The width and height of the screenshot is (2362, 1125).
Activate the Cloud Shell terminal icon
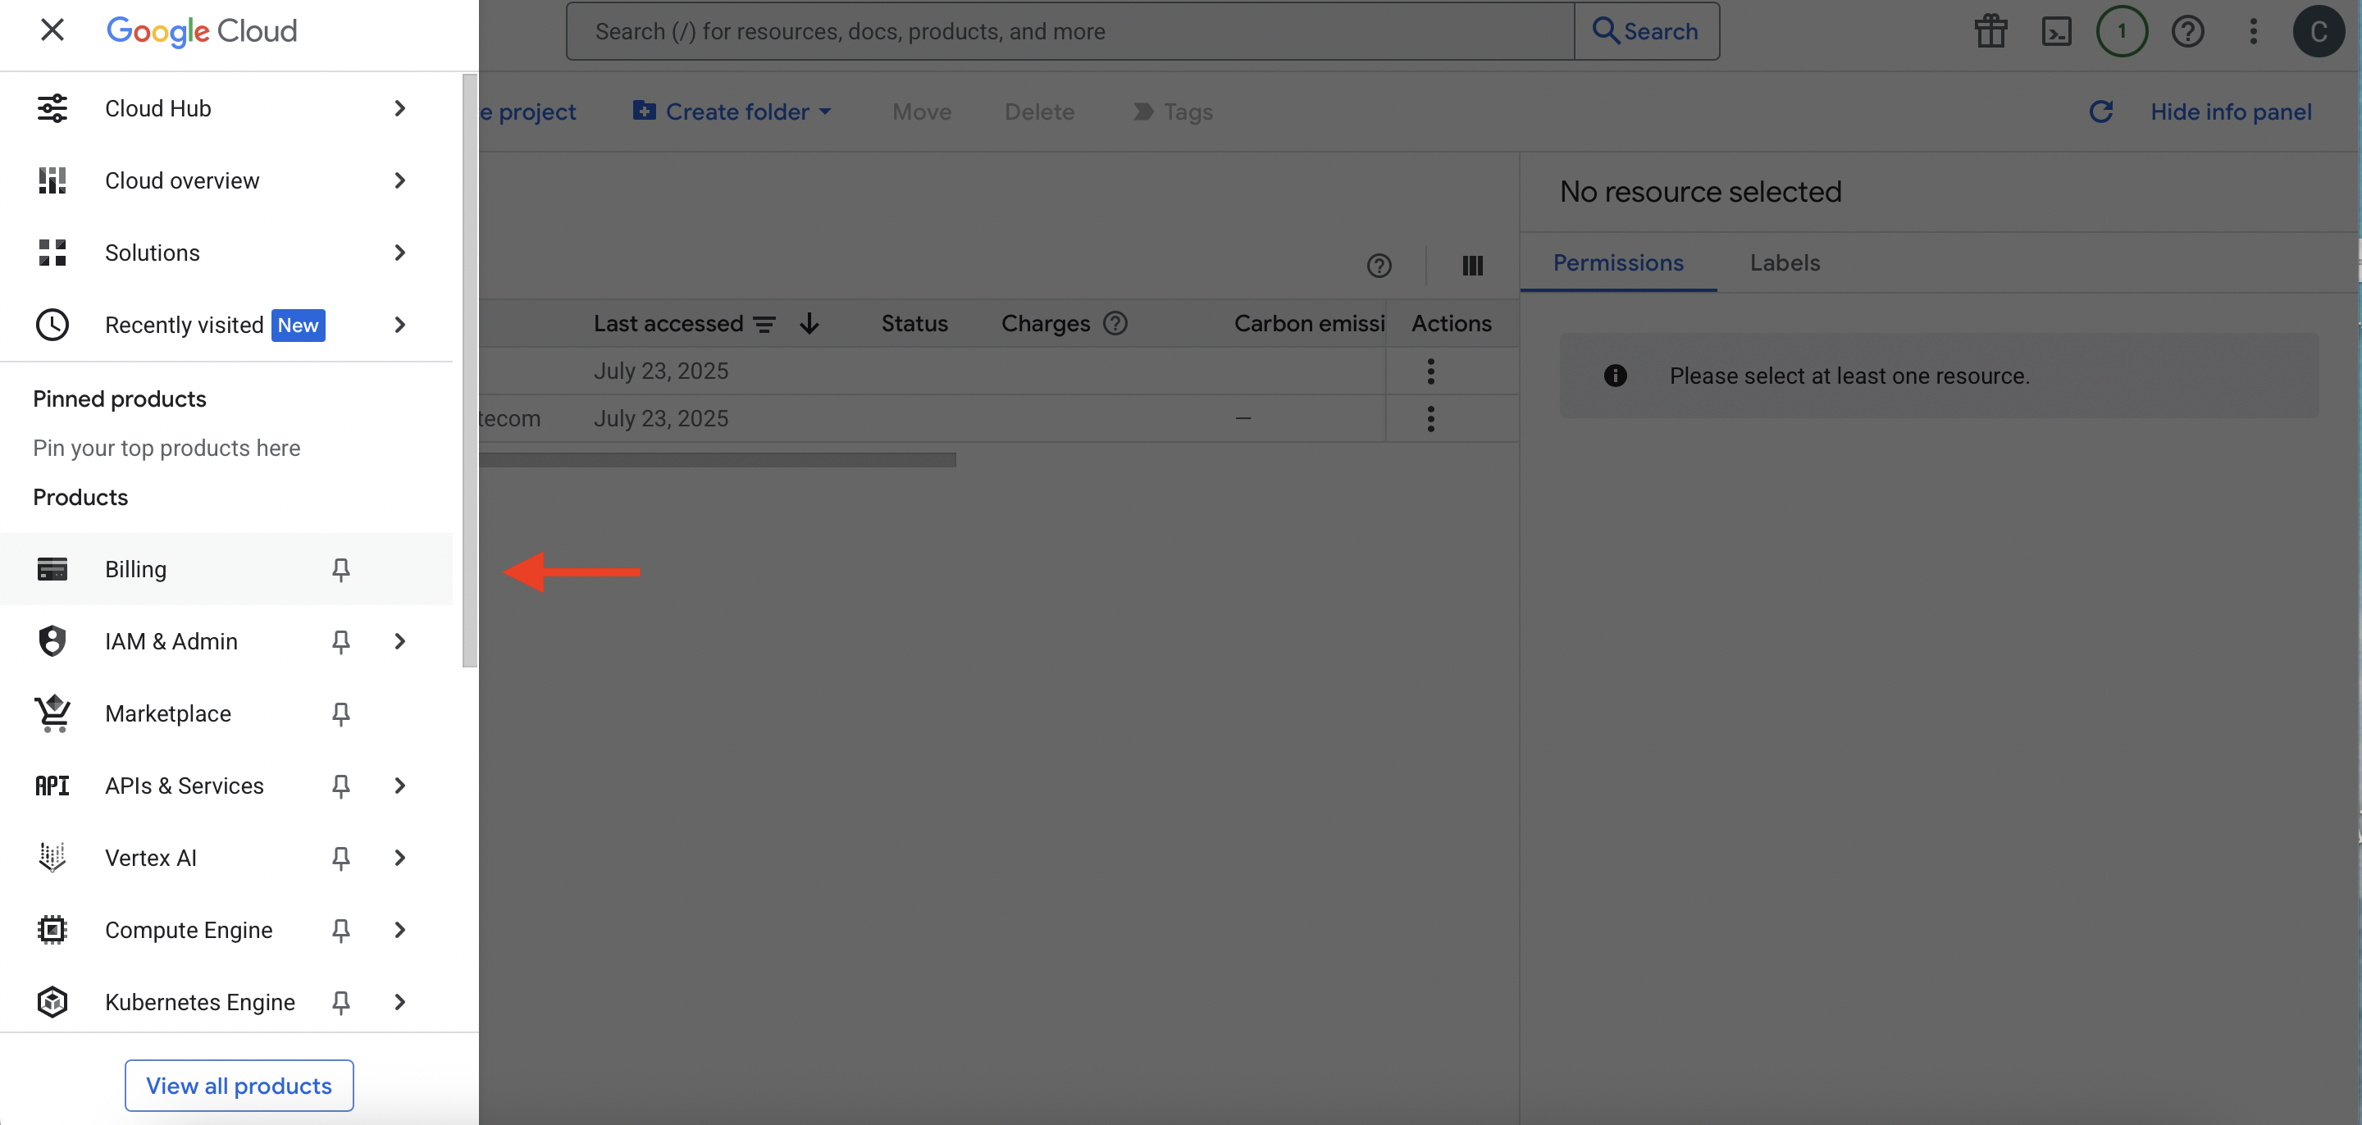2057,31
